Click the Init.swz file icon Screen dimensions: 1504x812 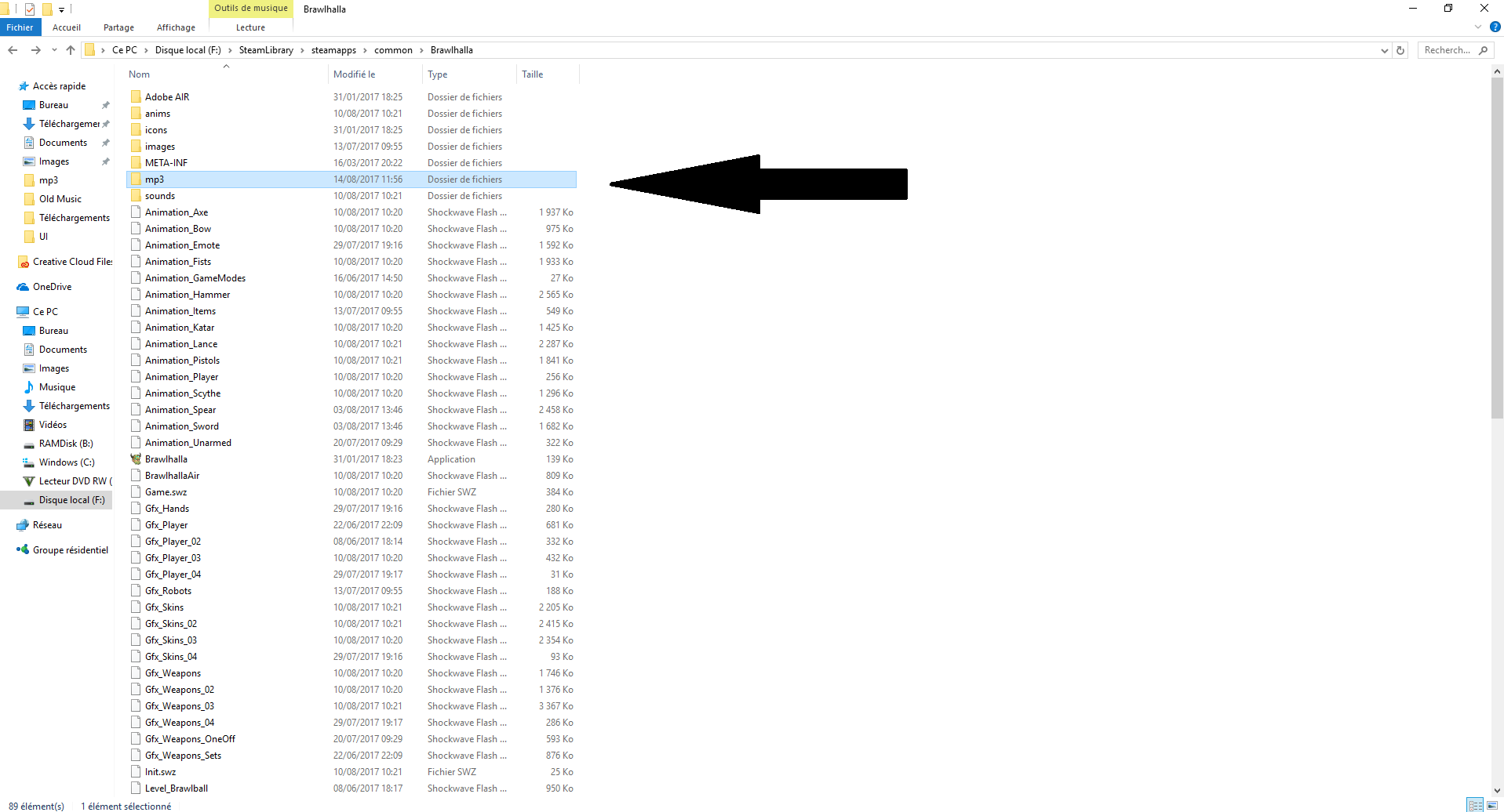tap(136, 772)
